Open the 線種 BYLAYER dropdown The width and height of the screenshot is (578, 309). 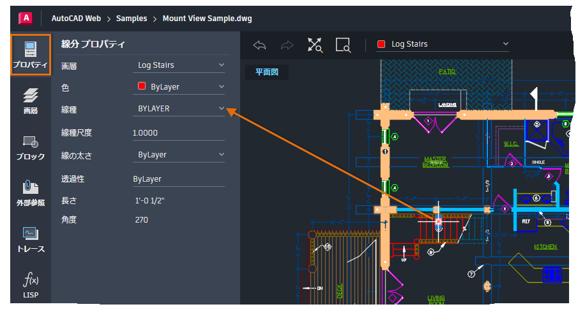coord(179,109)
